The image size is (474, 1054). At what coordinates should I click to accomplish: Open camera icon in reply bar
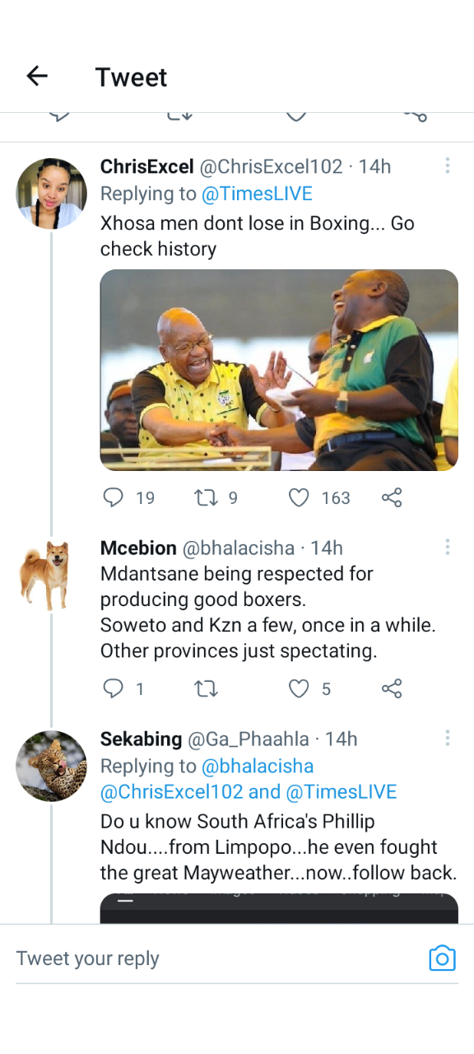(x=442, y=958)
